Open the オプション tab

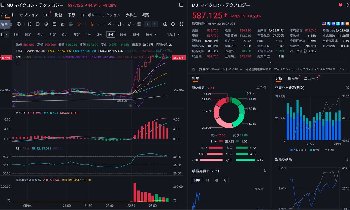[29, 15]
